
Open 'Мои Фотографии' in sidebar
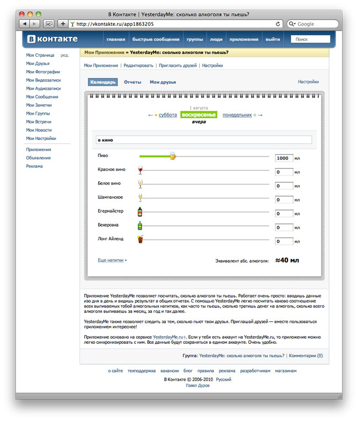[x=43, y=72]
